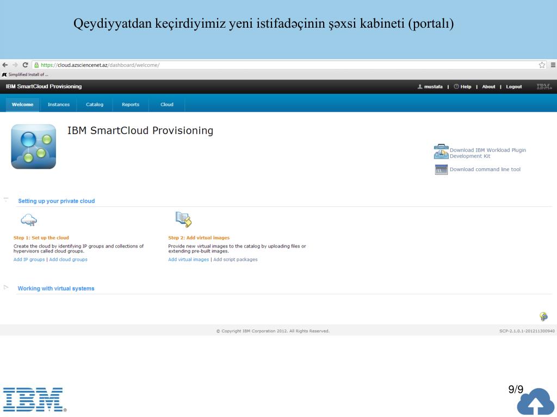The width and height of the screenshot is (557, 417).
Task: Click the browser forward arrow
Action: [x=15, y=65]
